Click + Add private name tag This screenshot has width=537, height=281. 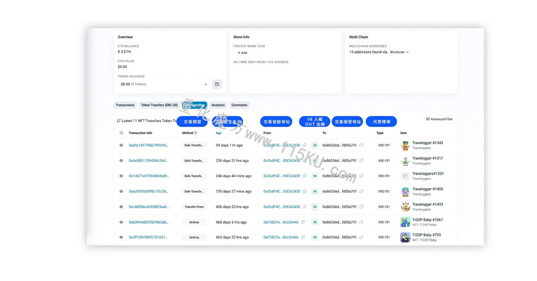242,53
